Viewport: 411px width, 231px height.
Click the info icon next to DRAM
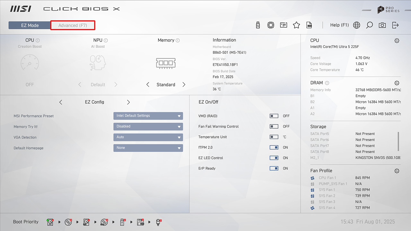[x=327, y=83]
